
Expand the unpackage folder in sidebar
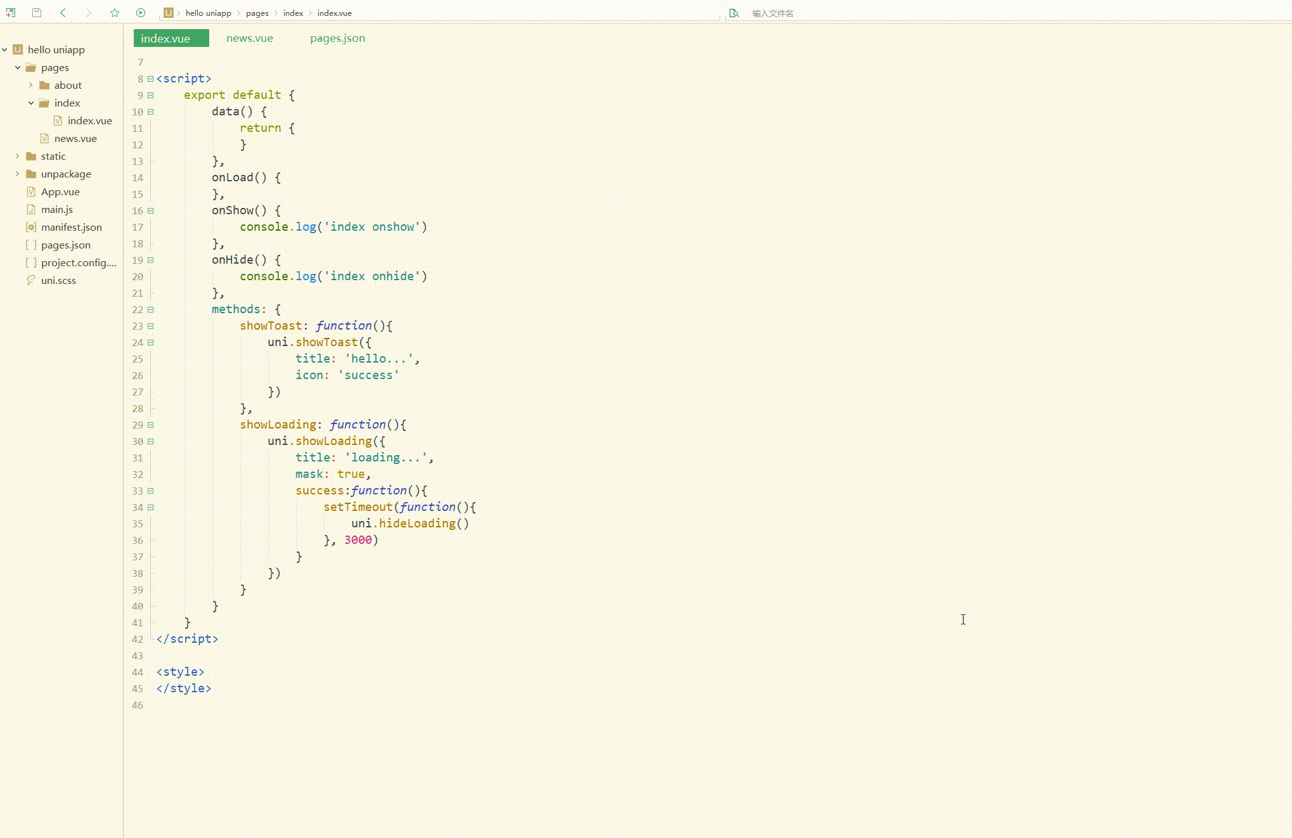click(x=17, y=173)
